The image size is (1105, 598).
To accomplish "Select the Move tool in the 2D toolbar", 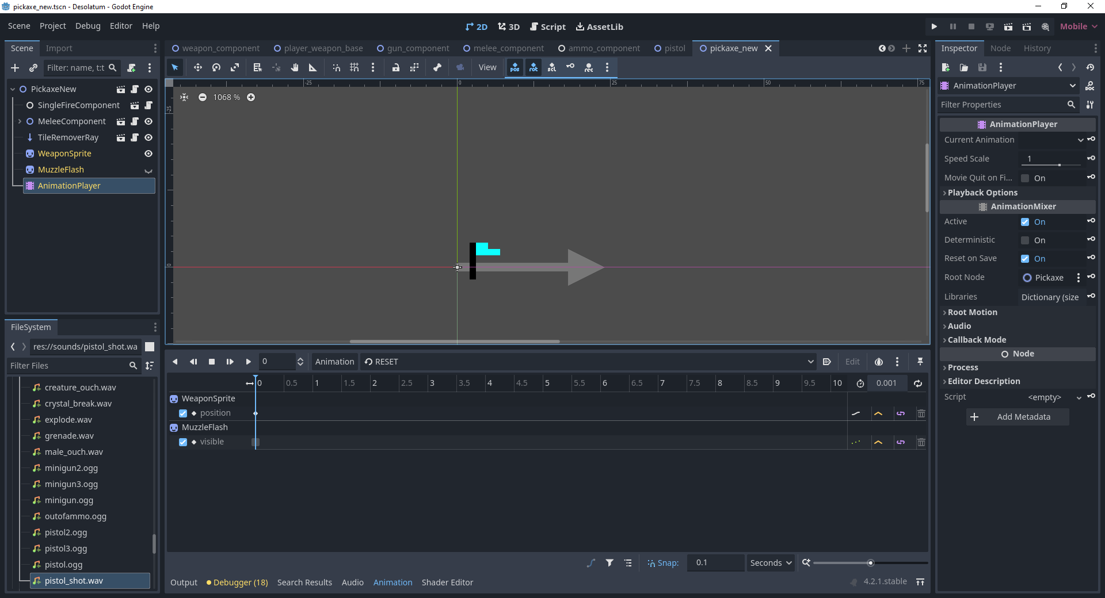I will click(x=198, y=67).
